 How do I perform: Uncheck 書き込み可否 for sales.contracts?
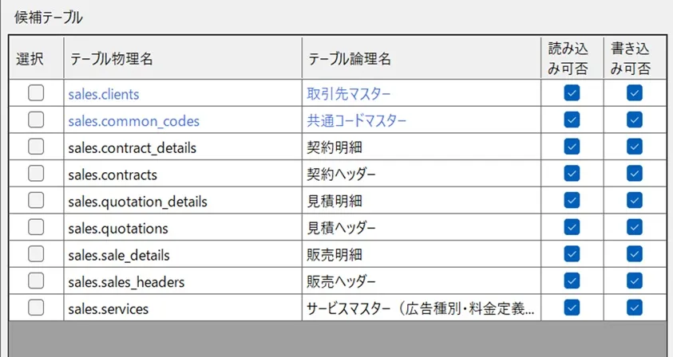(635, 174)
